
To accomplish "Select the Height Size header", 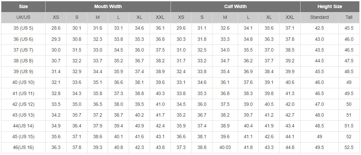I will (x=330, y=7).
